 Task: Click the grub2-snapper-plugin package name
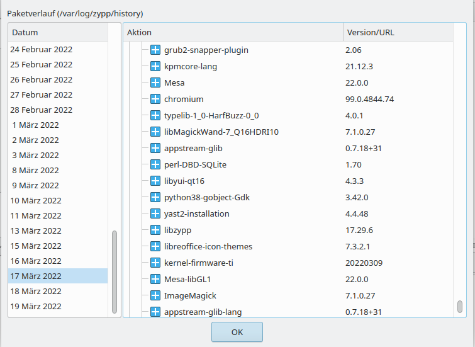tap(206, 50)
